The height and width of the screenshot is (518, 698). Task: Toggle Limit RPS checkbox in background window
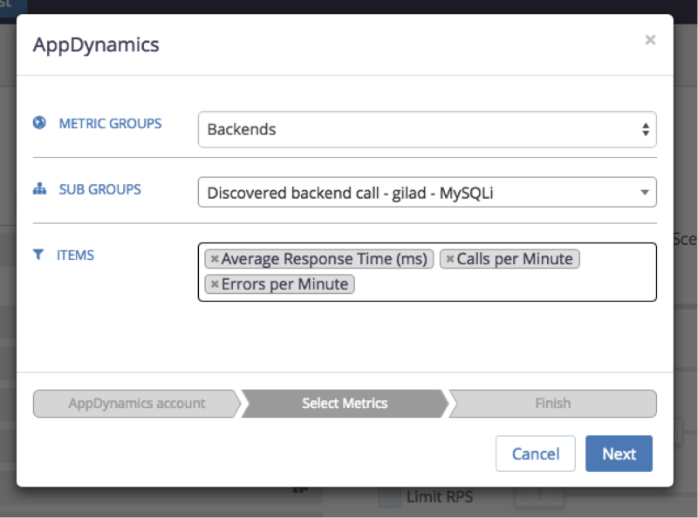pos(389,498)
